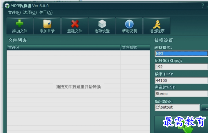This screenshot has width=208, height=133.
Task: Click the 文件格式 column header
Action: point(135,47)
